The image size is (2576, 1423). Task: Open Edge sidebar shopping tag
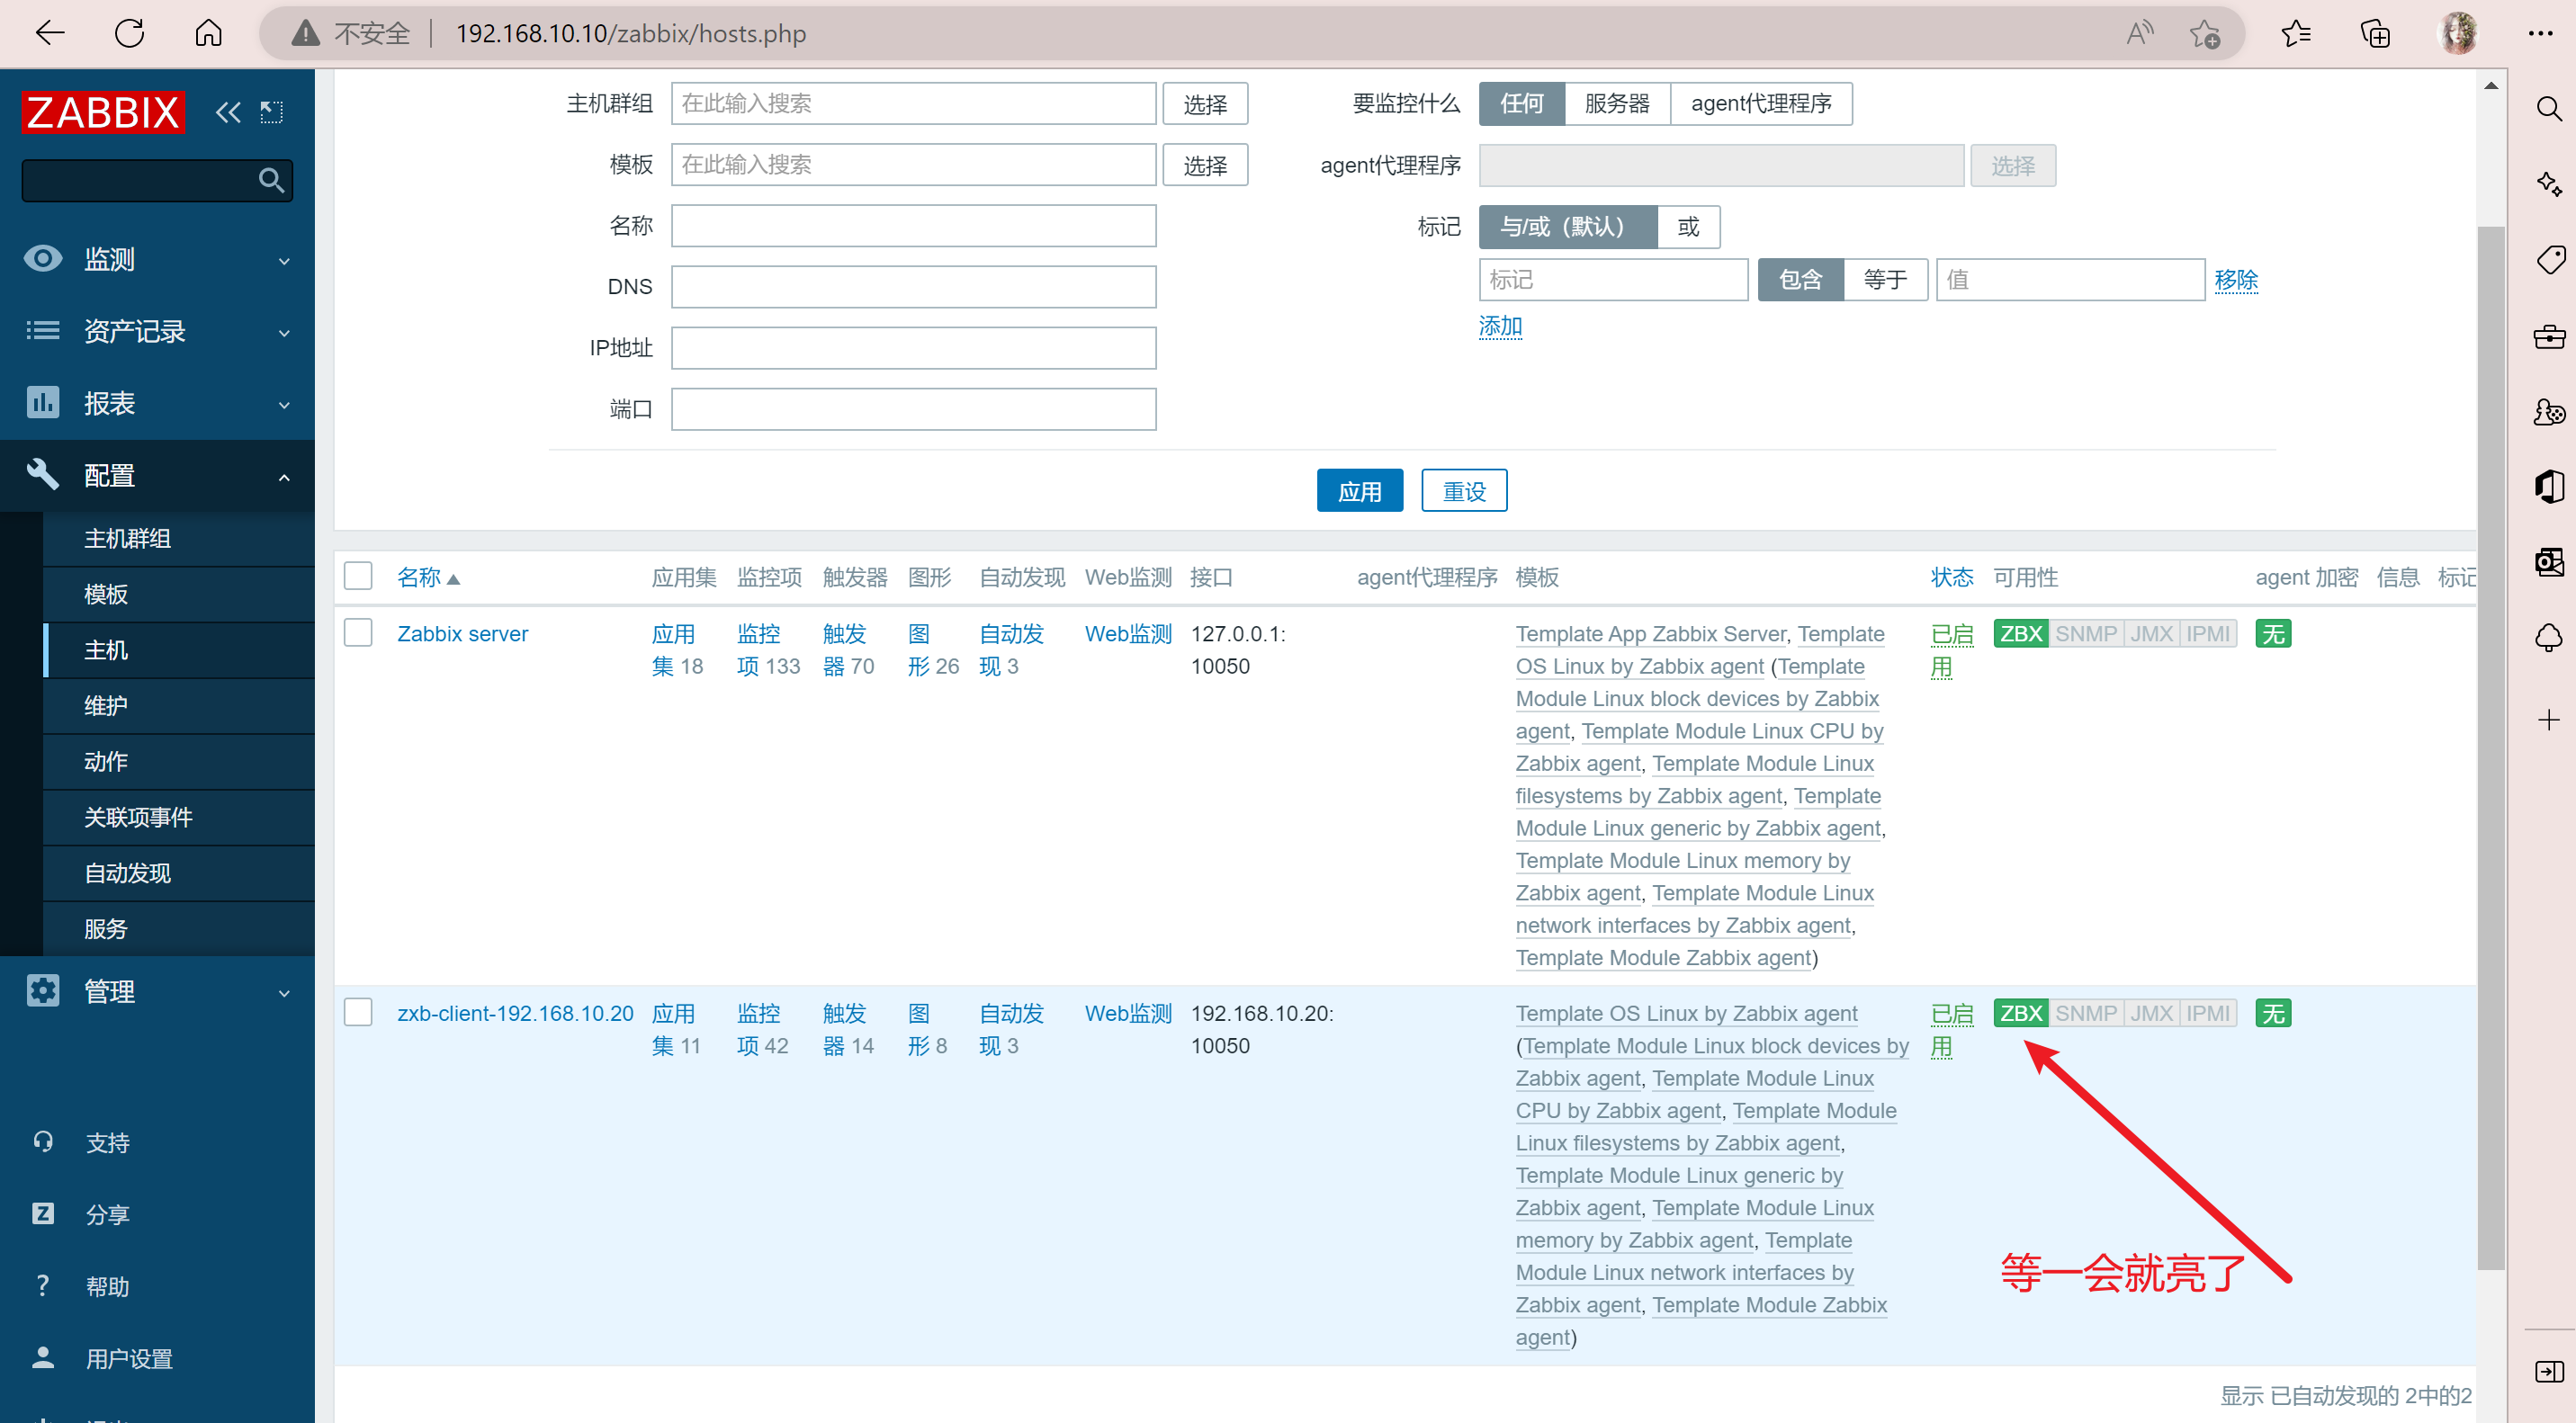(x=2549, y=260)
